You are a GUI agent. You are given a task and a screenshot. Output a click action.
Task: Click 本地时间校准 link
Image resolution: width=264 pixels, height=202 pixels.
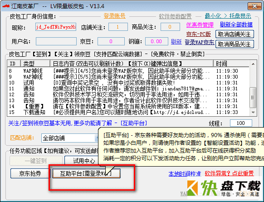pos(185,174)
